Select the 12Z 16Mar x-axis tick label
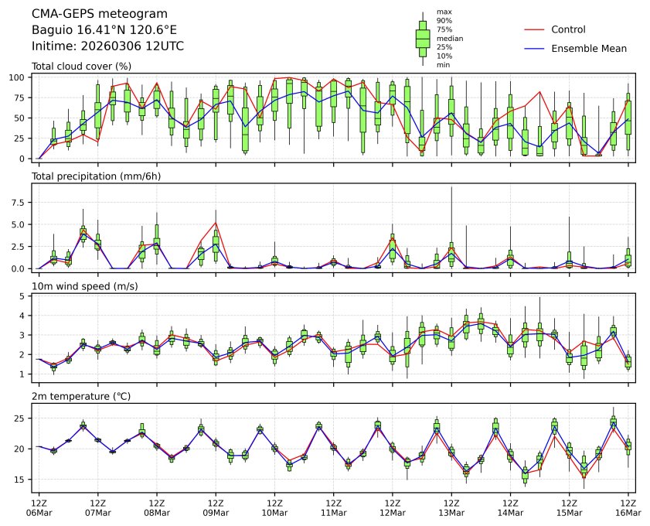The image size is (650, 526). click(628, 507)
